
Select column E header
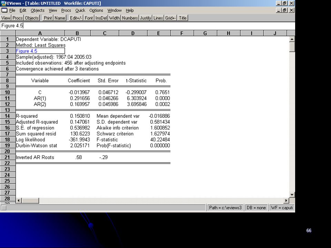coord(159,33)
